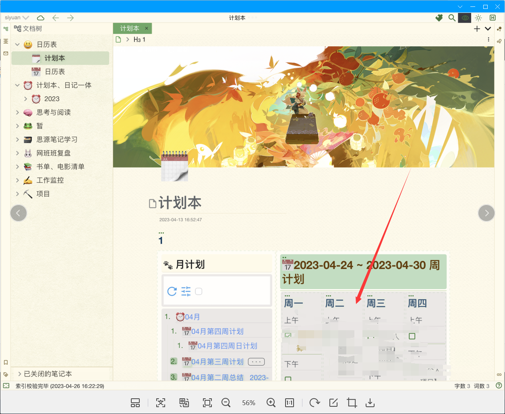Show the previous image with the left arrow

[19, 213]
